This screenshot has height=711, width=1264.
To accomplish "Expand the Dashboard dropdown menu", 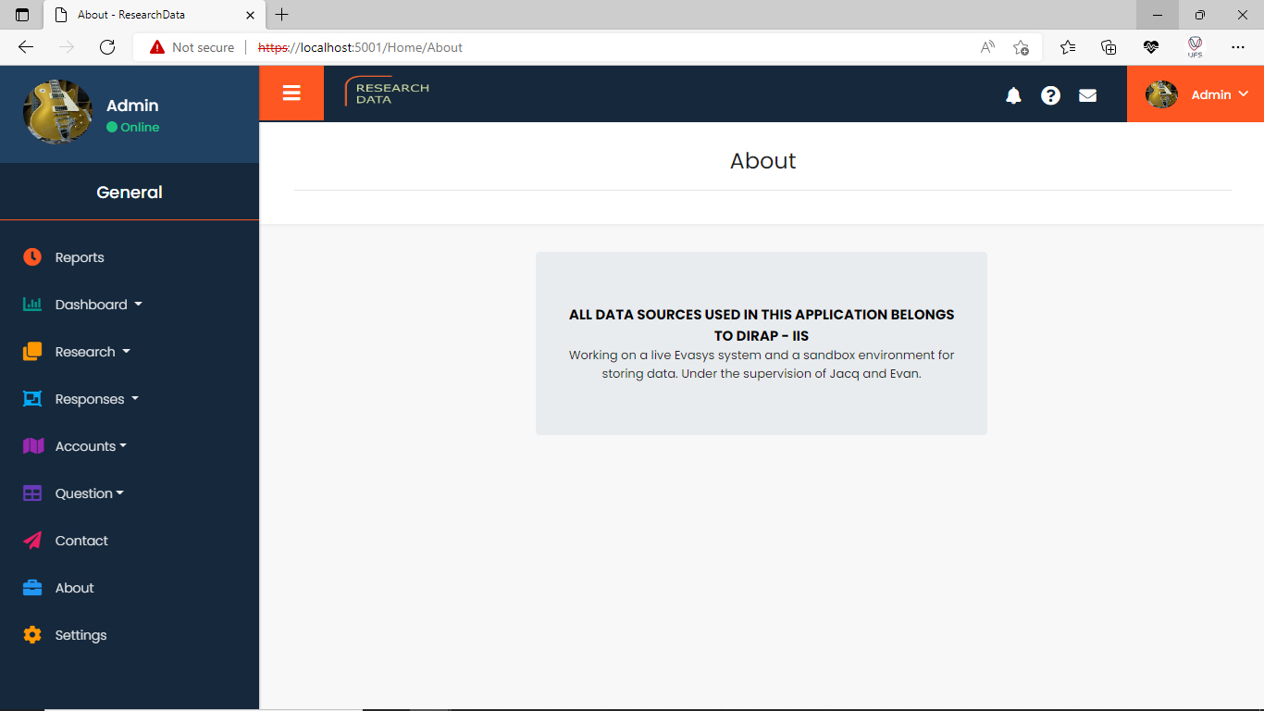I will tap(98, 305).
